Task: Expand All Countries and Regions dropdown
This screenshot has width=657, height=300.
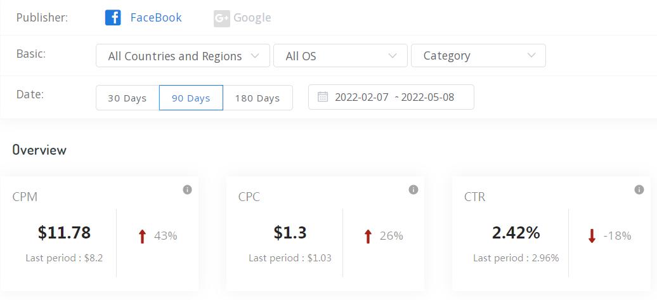Action: click(183, 56)
